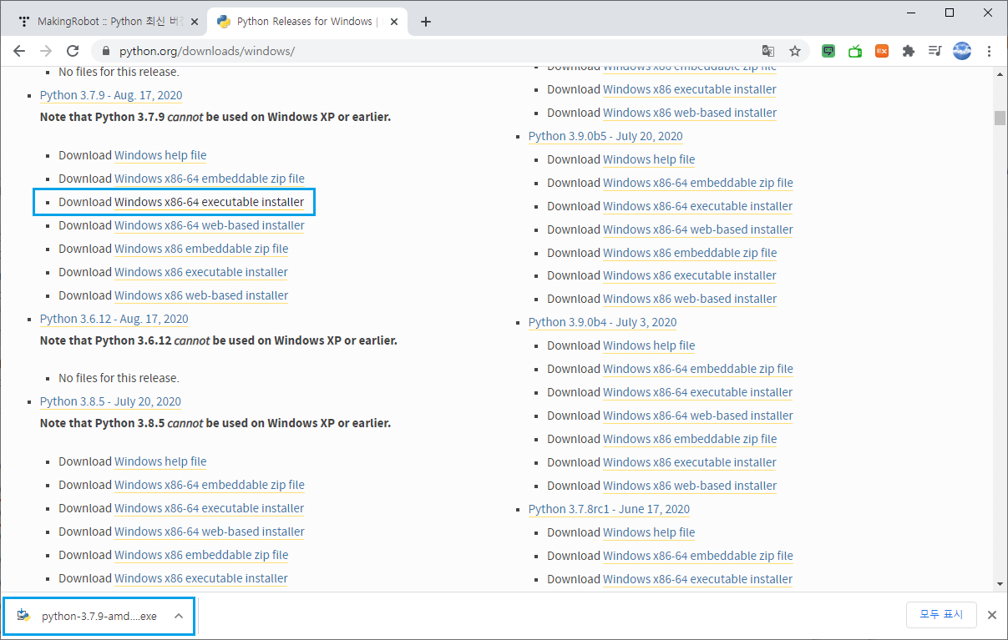Click the scrollbar down arrow
The height and width of the screenshot is (640, 1008).
1000,585
